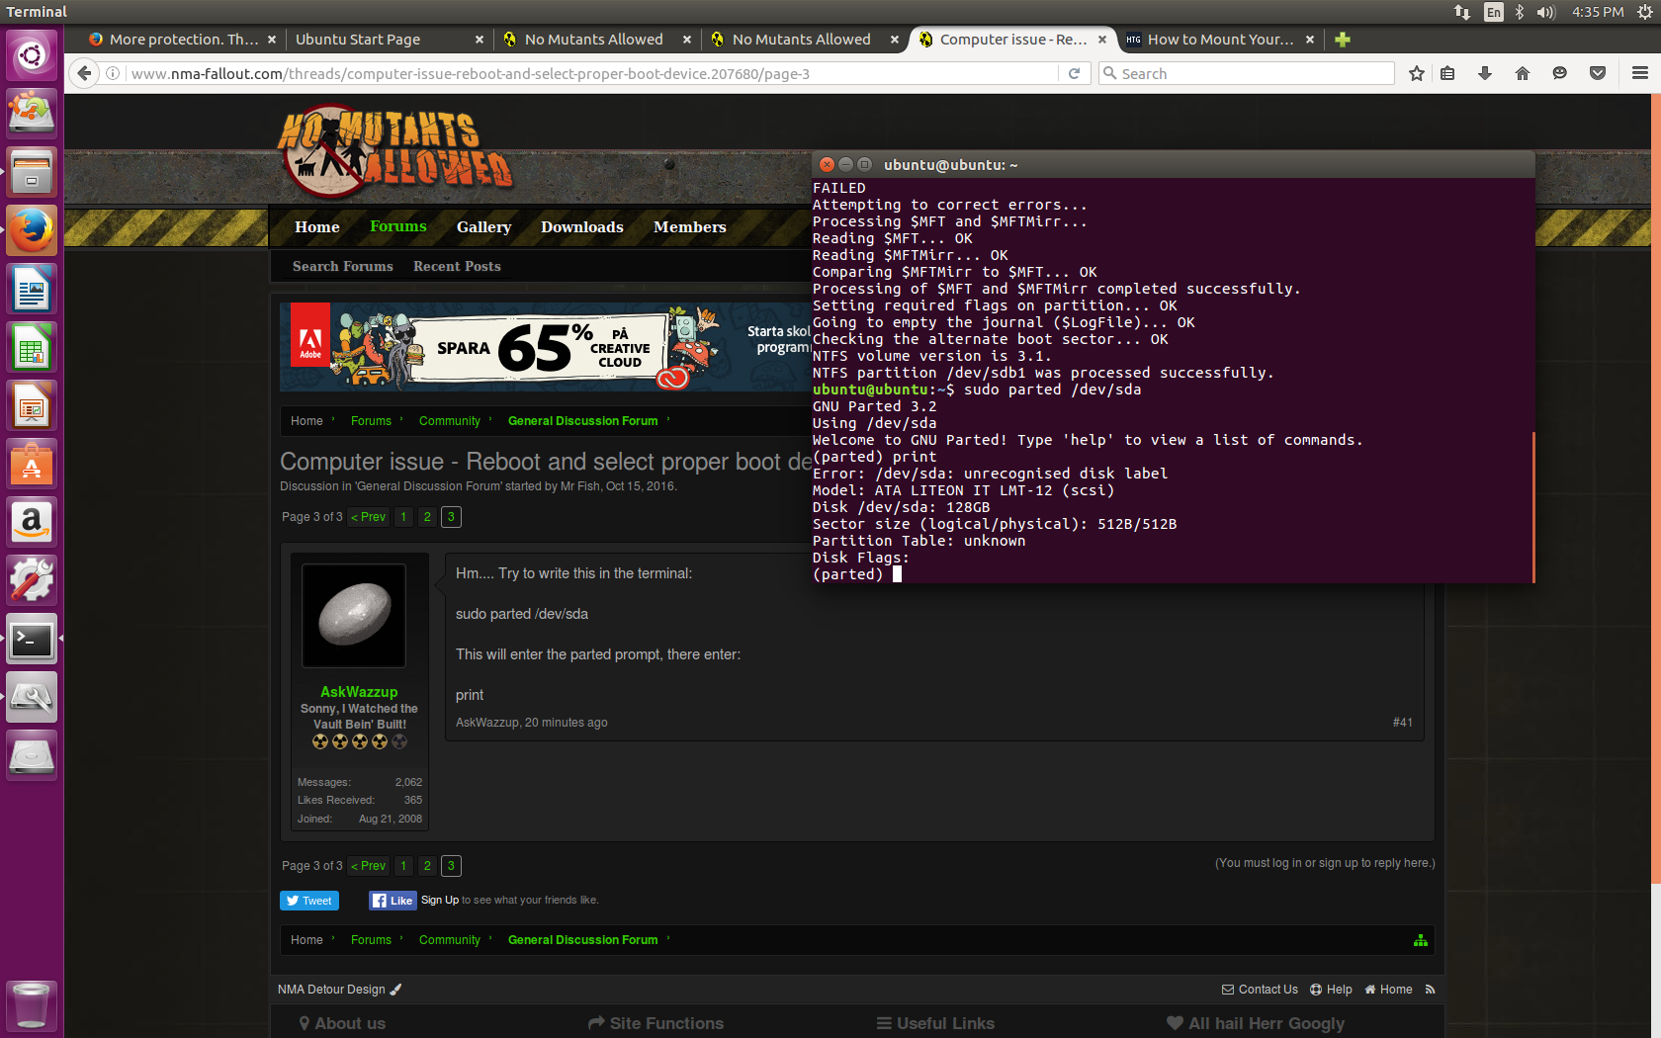Go to Home in the site navigation

316,226
